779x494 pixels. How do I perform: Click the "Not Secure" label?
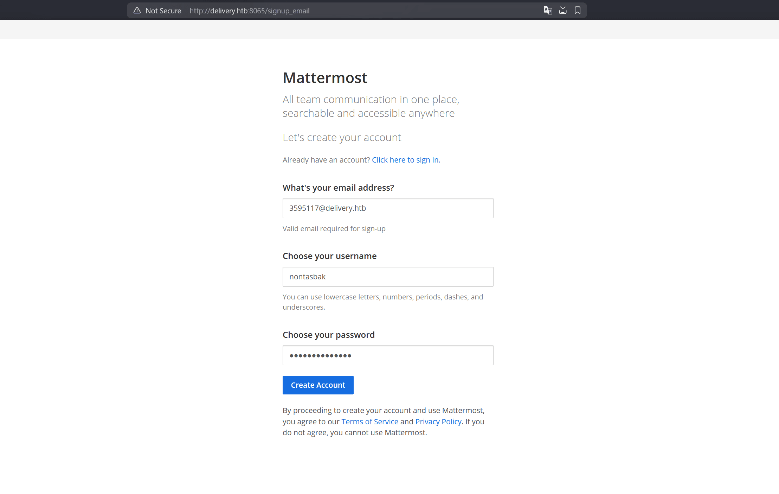tap(163, 11)
